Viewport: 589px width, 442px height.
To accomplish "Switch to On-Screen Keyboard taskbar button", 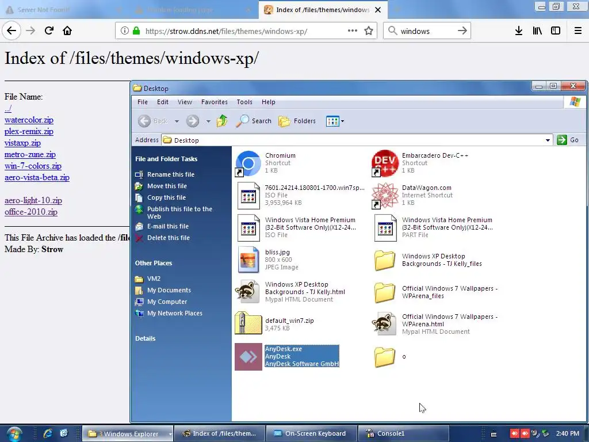I will 311,433.
